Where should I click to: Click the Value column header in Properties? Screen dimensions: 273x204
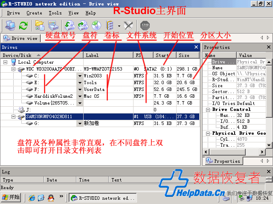251,55
